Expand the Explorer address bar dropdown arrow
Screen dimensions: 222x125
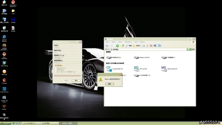pos(187,49)
